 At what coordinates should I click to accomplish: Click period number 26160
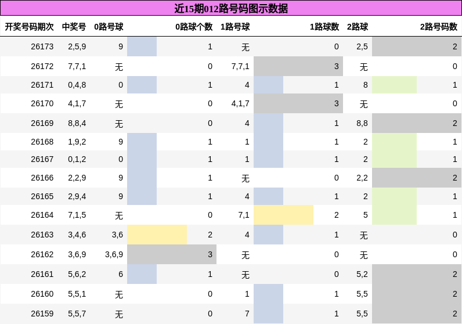coord(42,294)
